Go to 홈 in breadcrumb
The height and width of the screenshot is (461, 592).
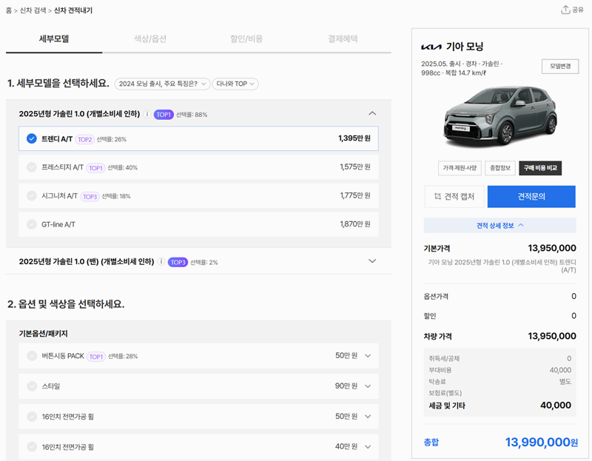pyautogui.click(x=9, y=10)
